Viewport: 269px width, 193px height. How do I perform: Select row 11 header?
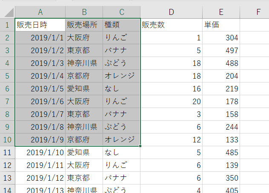coord(7,153)
